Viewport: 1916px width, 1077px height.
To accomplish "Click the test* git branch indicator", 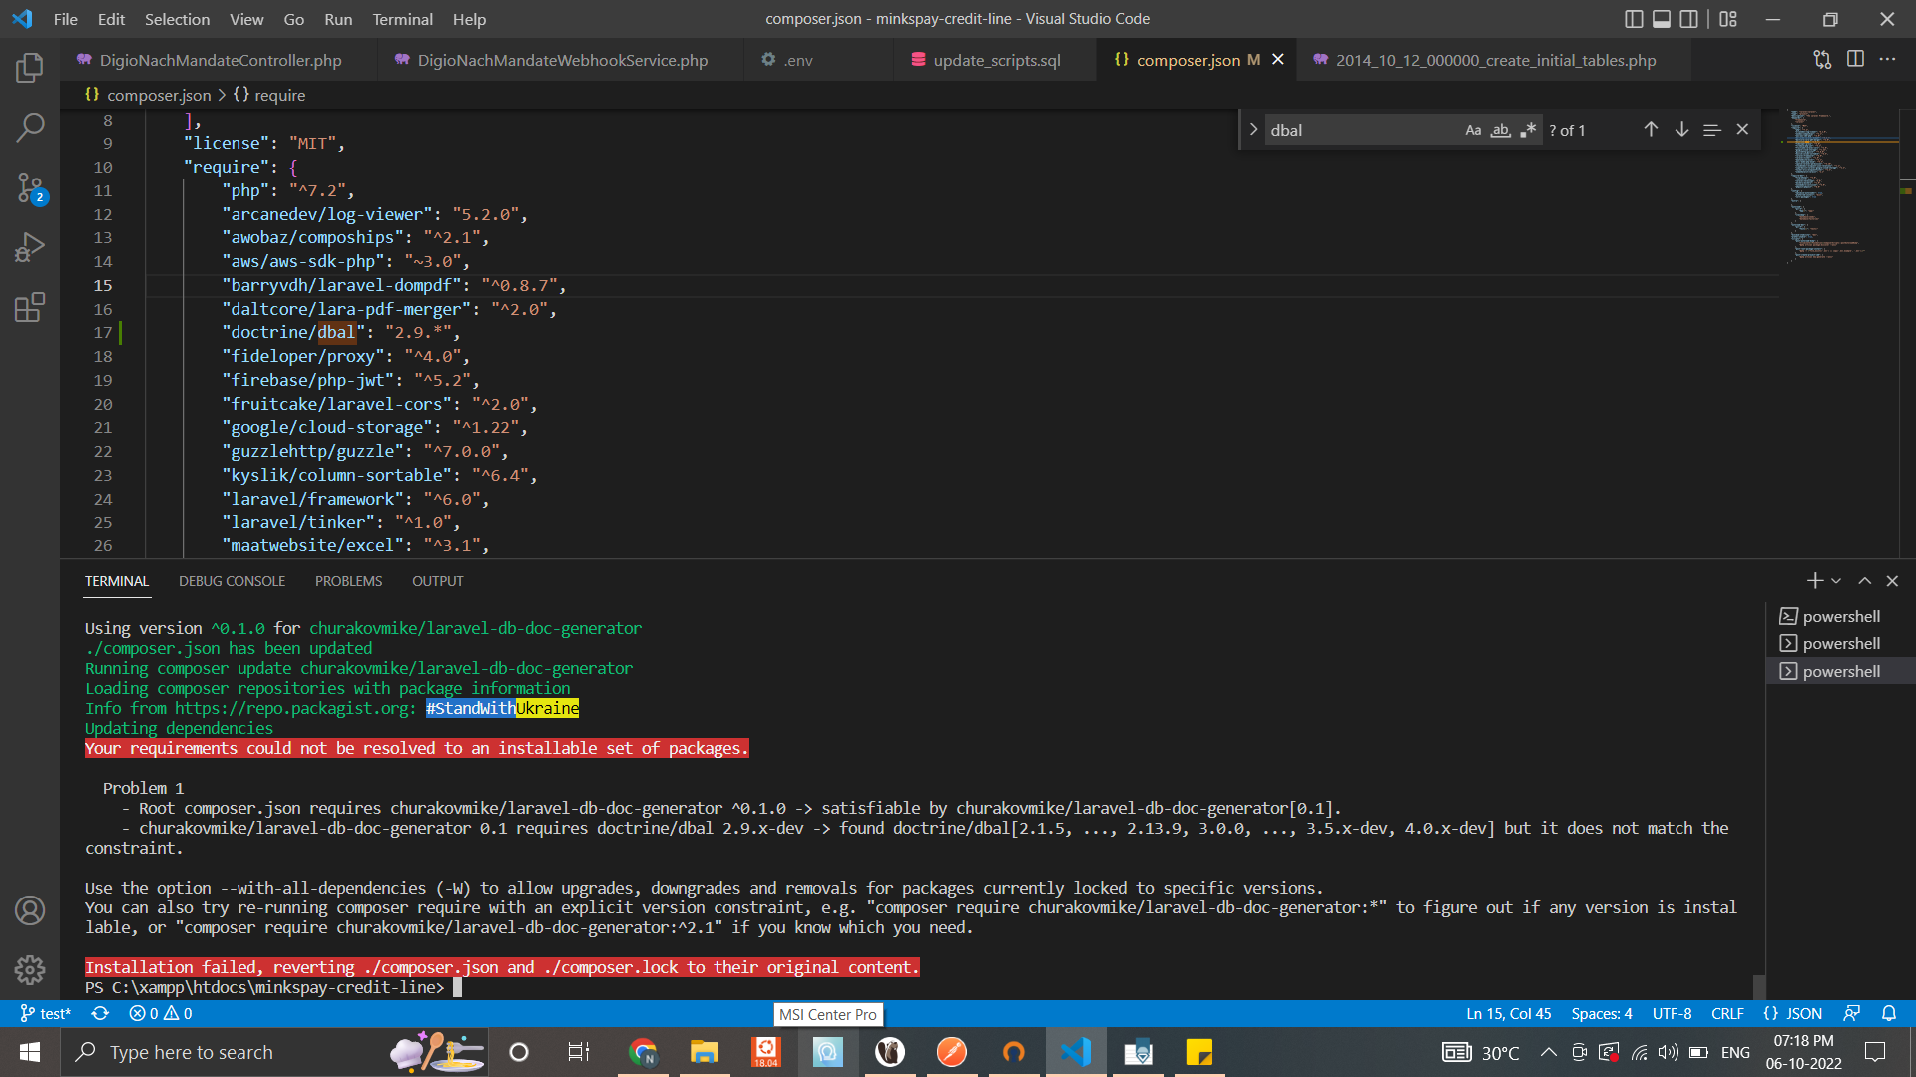I will click(46, 1013).
